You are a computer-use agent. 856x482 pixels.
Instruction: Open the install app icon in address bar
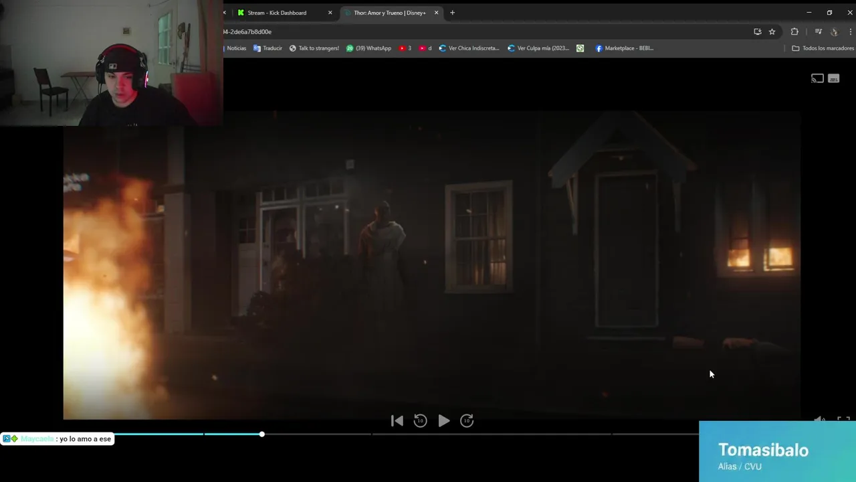(757, 31)
